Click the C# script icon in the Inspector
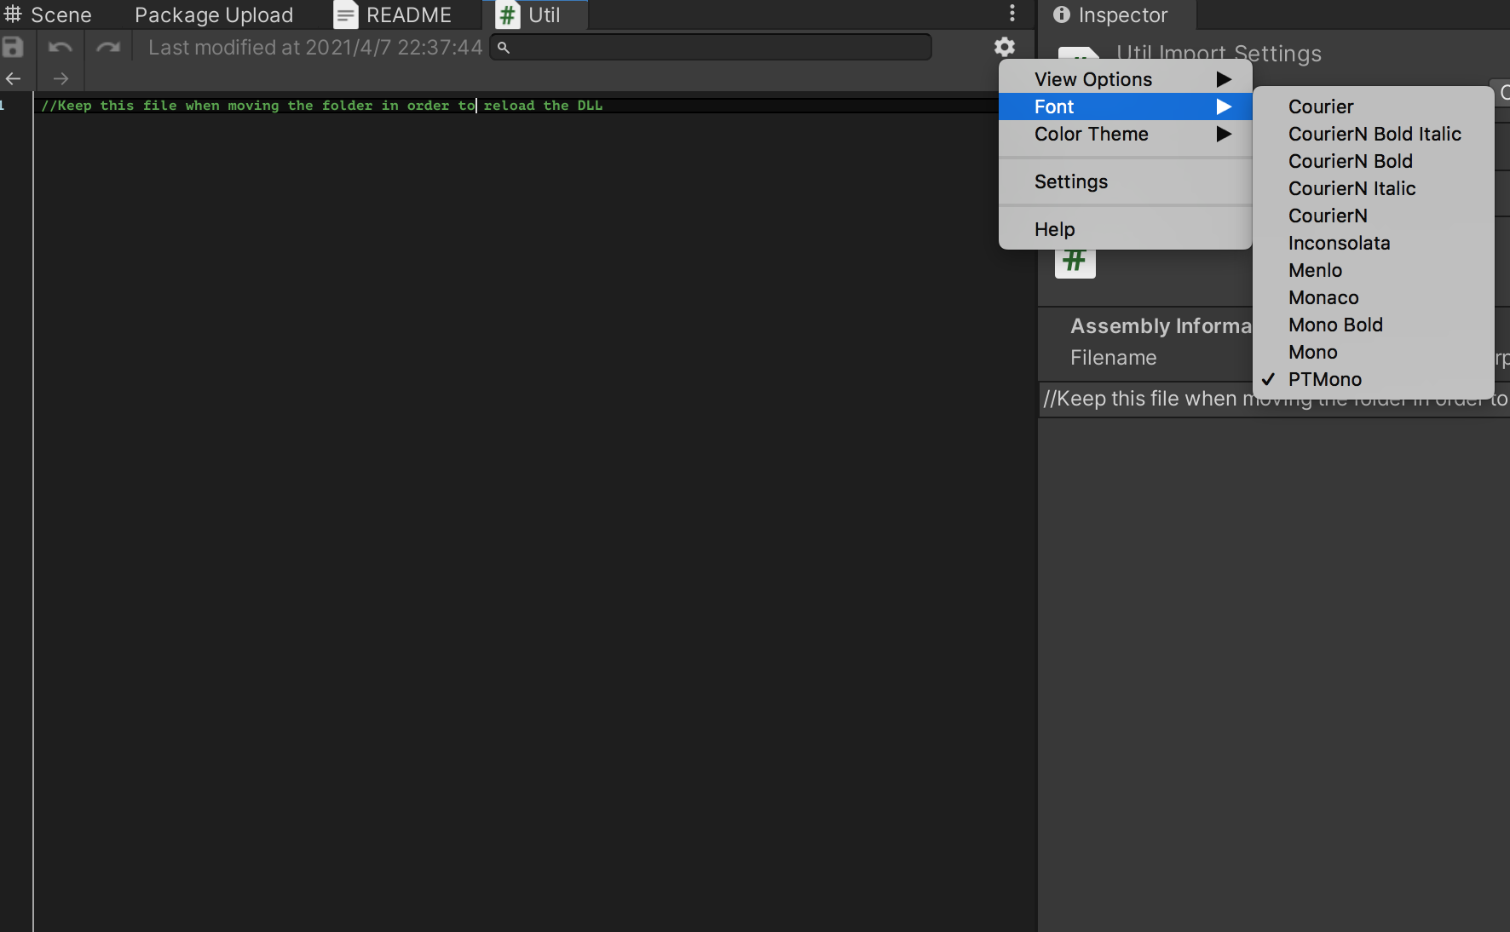This screenshot has height=932, width=1510. (x=1075, y=260)
